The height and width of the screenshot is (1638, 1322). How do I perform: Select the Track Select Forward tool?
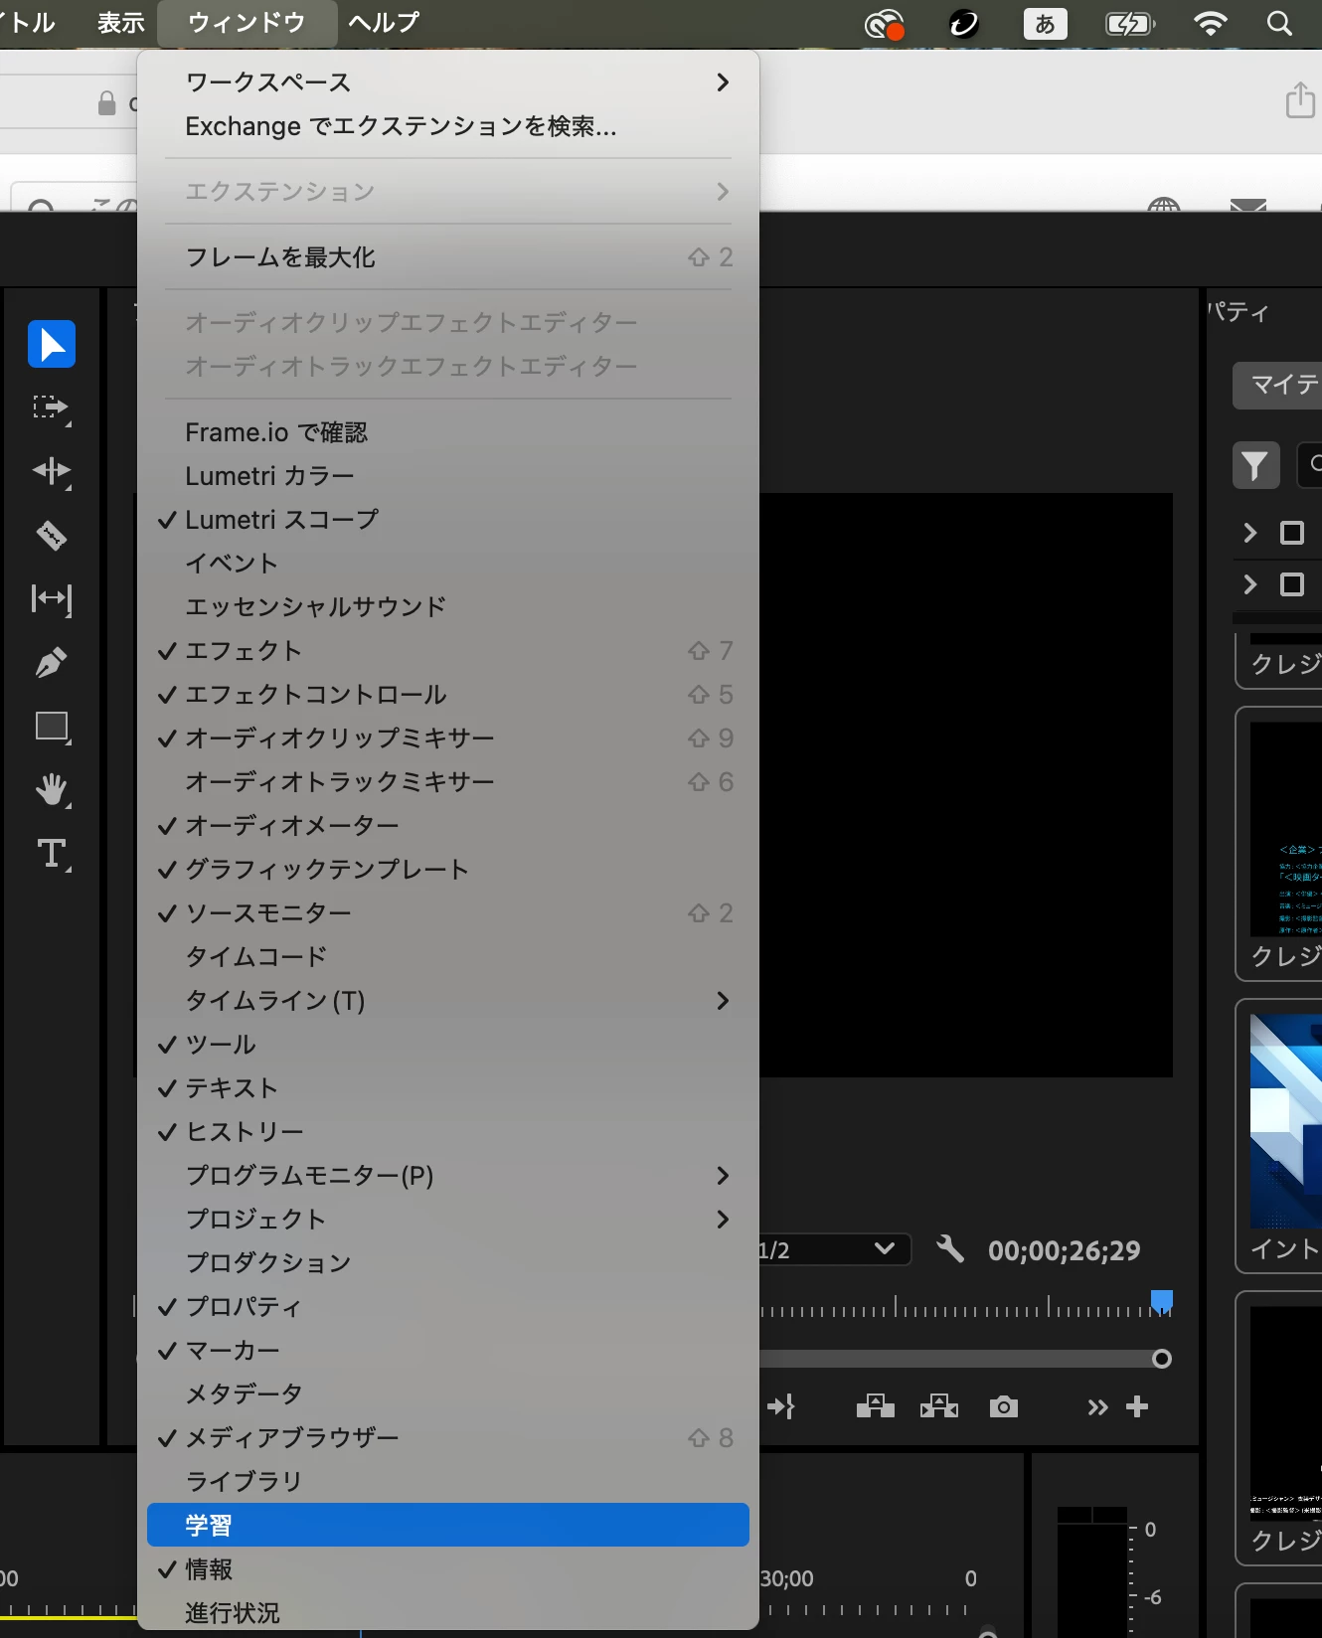pyautogui.click(x=52, y=409)
